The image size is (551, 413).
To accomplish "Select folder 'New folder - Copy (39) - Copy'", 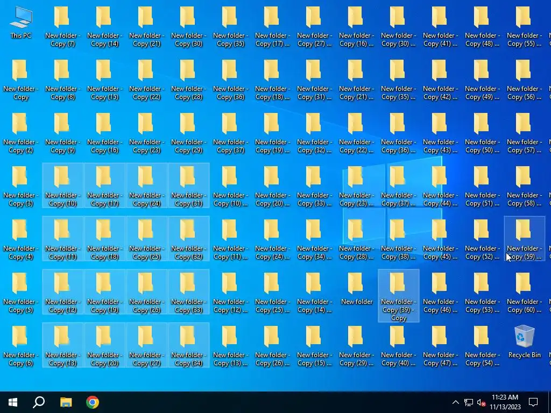I will click(x=399, y=296).
